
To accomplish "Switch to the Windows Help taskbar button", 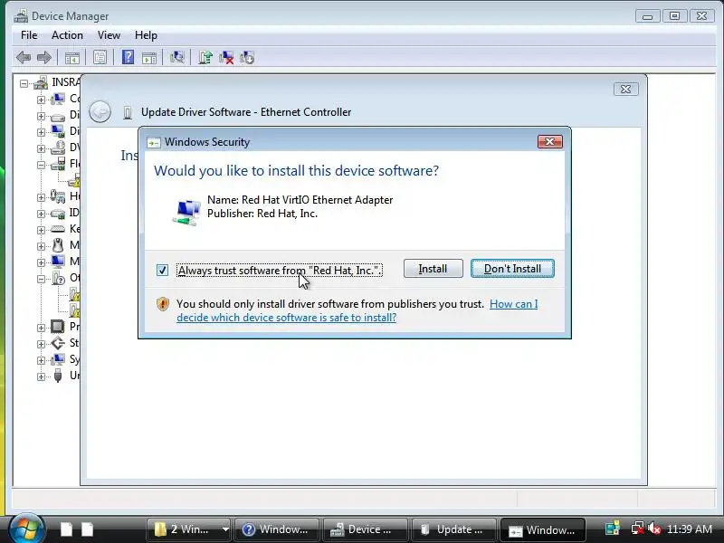I will (x=277, y=529).
